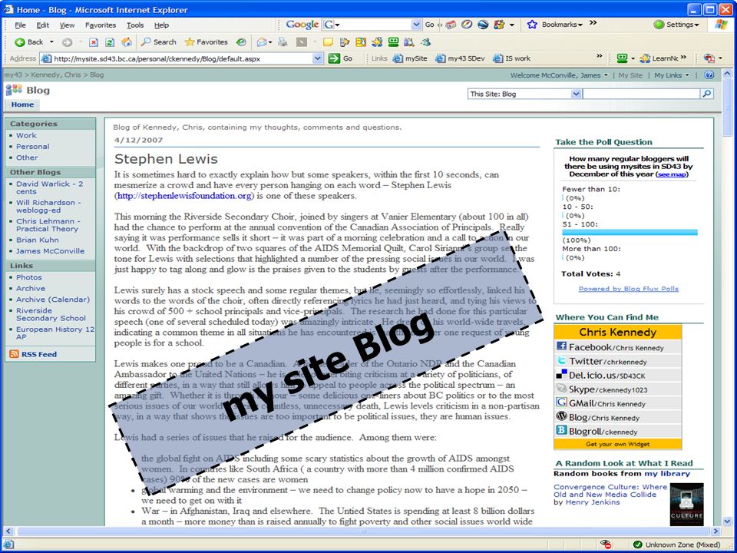
Task: Expand the Back button history dropdown
Action: pyautogui.click(x=51, y=42)
